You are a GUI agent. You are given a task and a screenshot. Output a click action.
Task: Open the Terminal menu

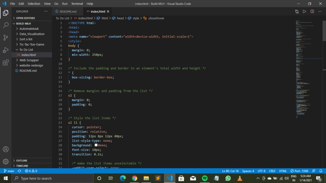pos(77,4)
